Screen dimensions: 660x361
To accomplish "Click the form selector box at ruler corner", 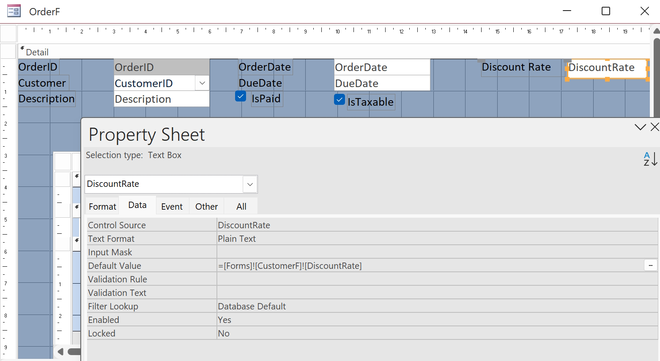I will [x=8, y=34].
